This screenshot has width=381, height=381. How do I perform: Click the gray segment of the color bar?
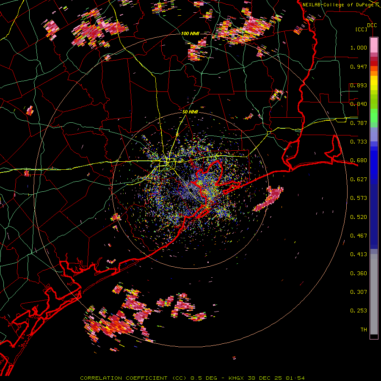click(374, 294)
